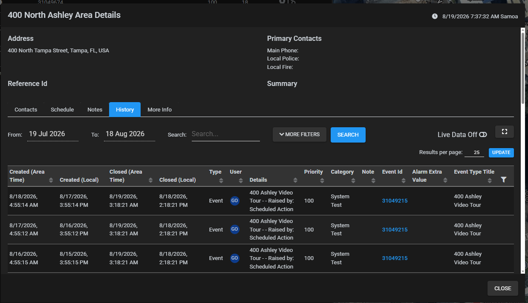Expand history table to fullscreen
Screen dimensions: 528x303
tap(505, 132)
